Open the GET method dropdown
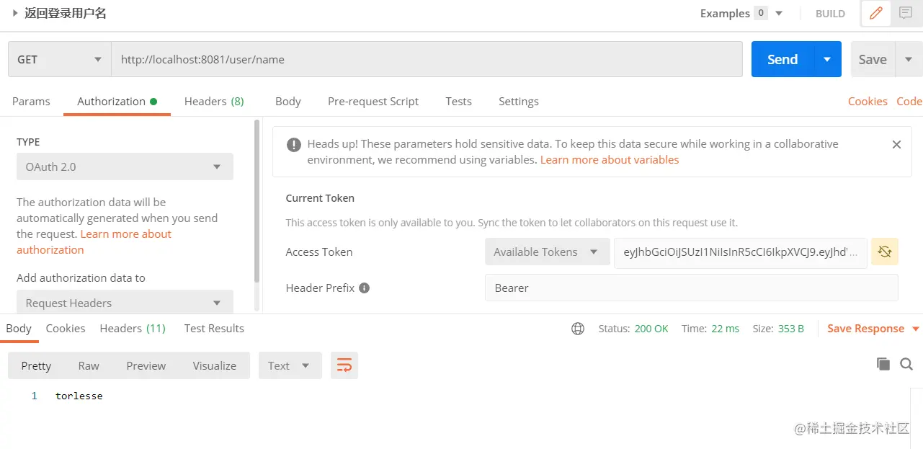The height and width of the screenshot is (449, 923). pos(59,59)
